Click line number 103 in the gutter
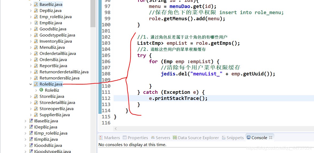 point(106,43)
